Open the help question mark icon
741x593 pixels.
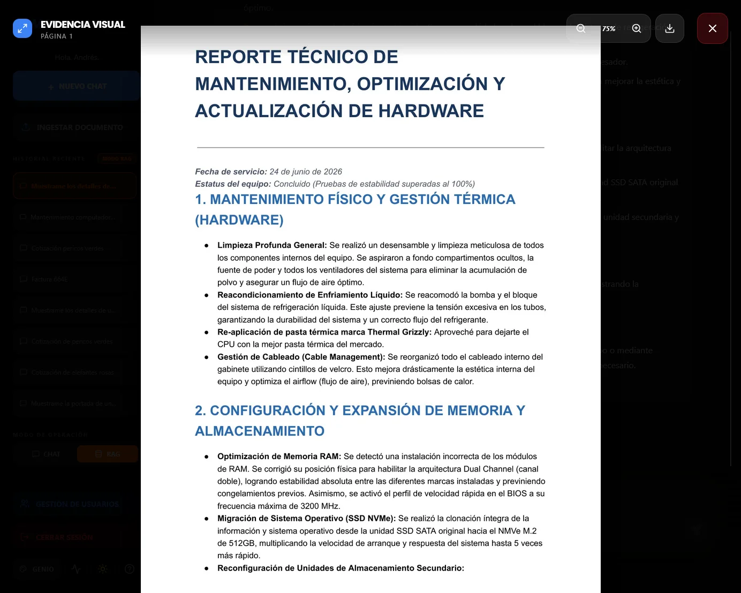[130, 569]
